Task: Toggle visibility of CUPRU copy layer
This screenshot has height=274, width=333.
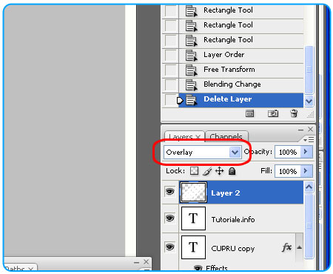Action: [169, 247]
